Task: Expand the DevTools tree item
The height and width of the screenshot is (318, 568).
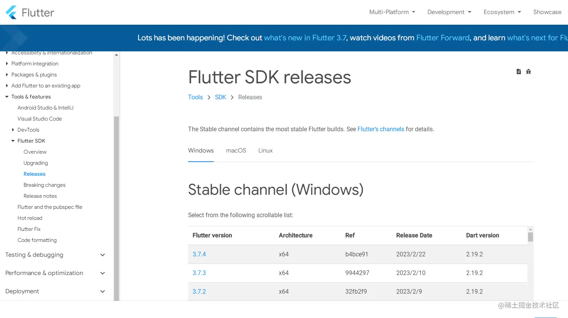Action: tap(13, 130)
